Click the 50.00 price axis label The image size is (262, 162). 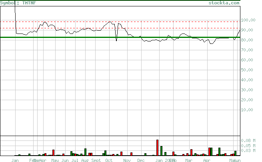247,70
